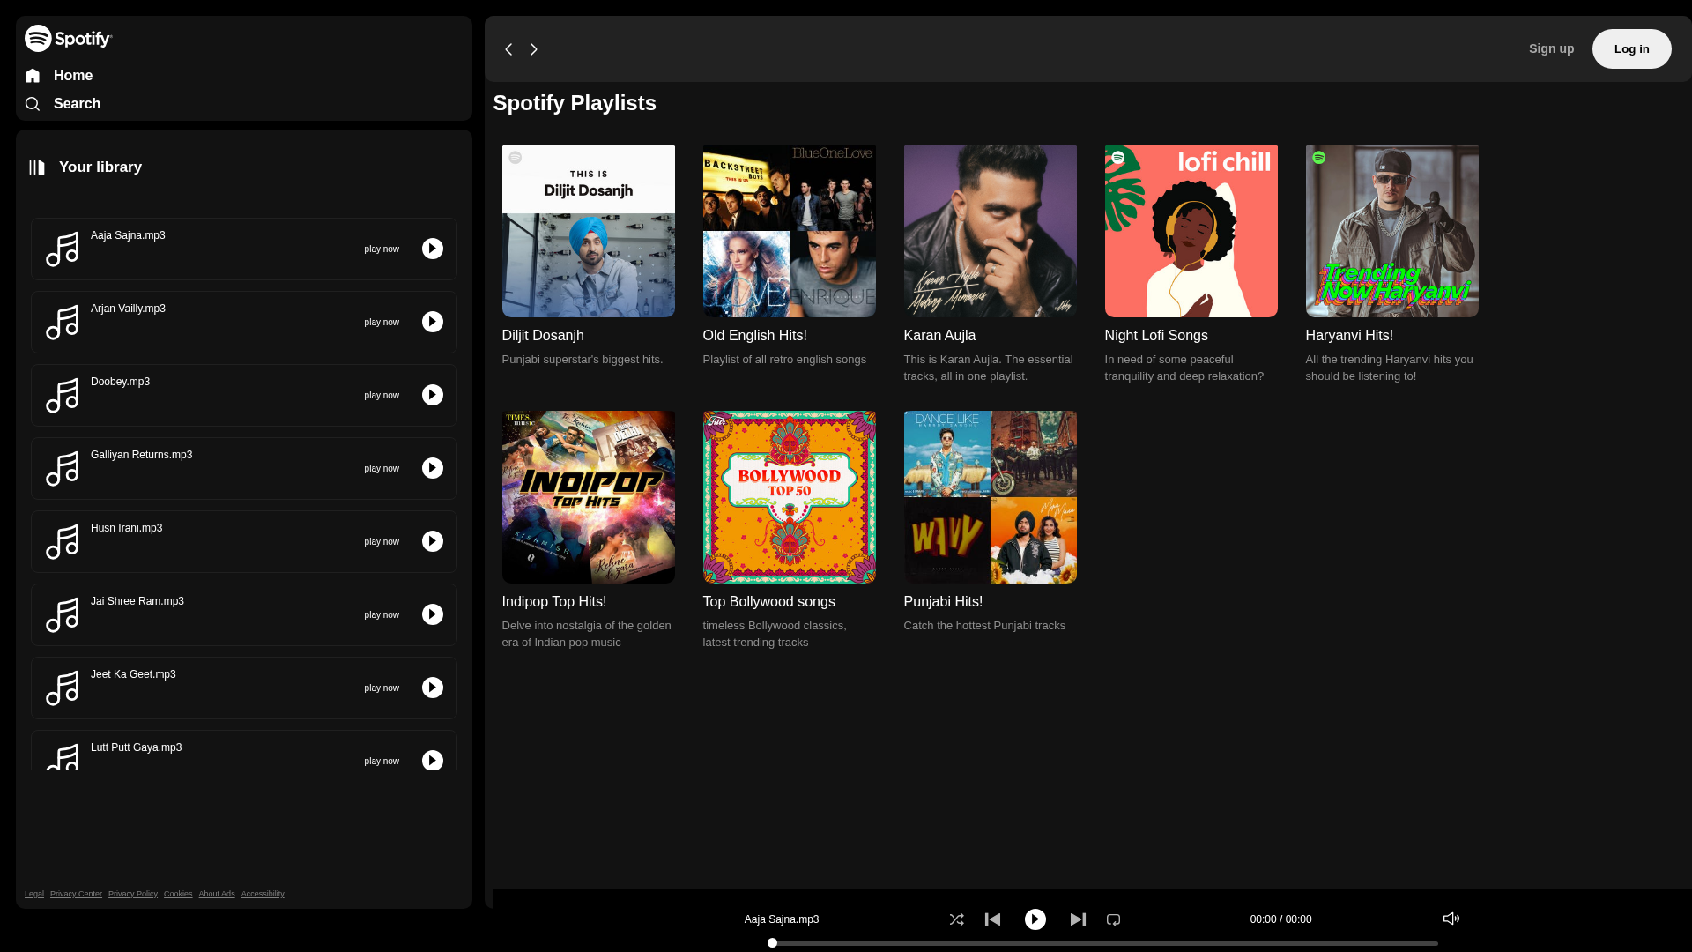Screen dimensions: 1692x952
Task: Play Arjan Vailly.mp3 from library
Action: [432, 322]
